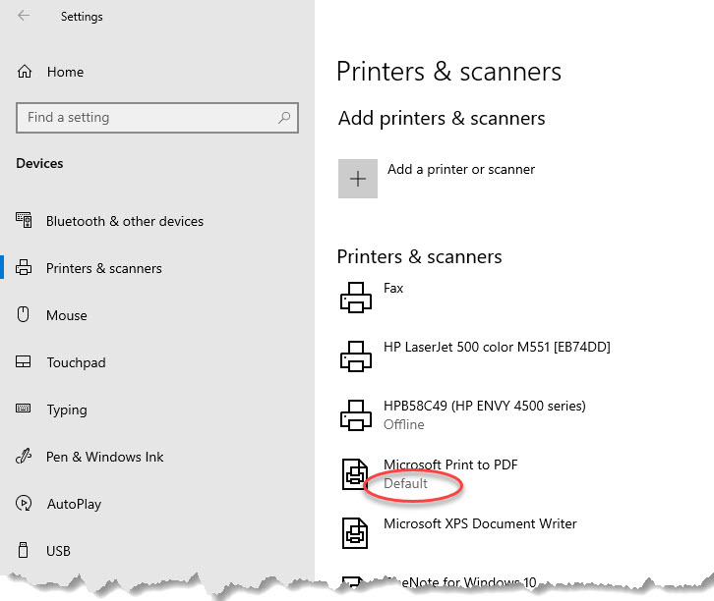Click the plus icon to add printer
714x601 pixels.
tap(358, 179)
